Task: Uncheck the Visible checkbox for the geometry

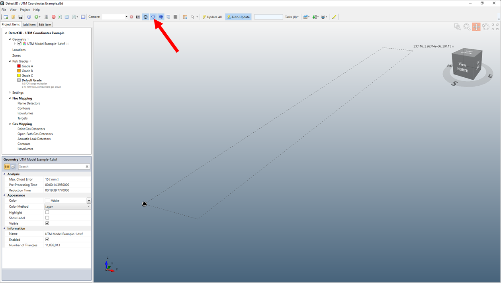Action: 47,223
